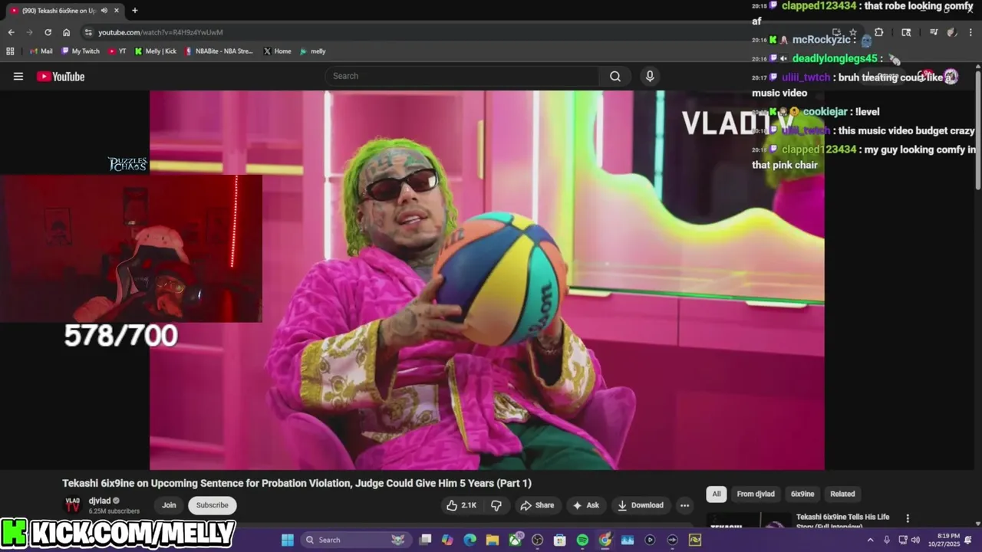Click the Windows taskbar search box
Viewport: 982px width, 552px height.
click(355, 540)
